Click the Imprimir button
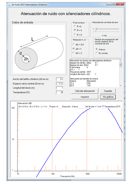 coord(85,97)
